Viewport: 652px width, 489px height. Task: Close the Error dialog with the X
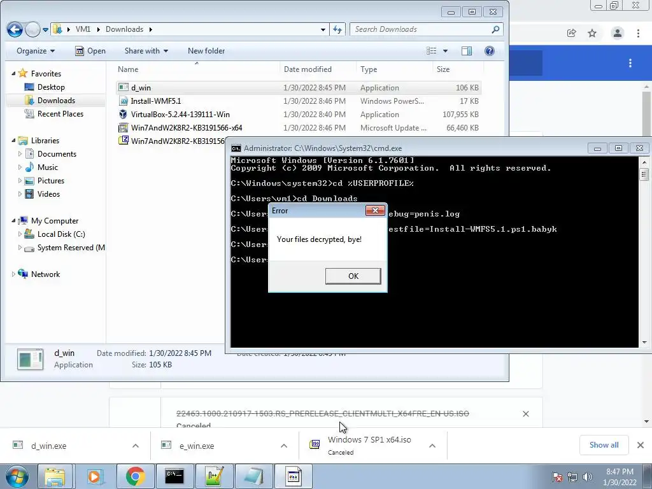tap(374, 210)
